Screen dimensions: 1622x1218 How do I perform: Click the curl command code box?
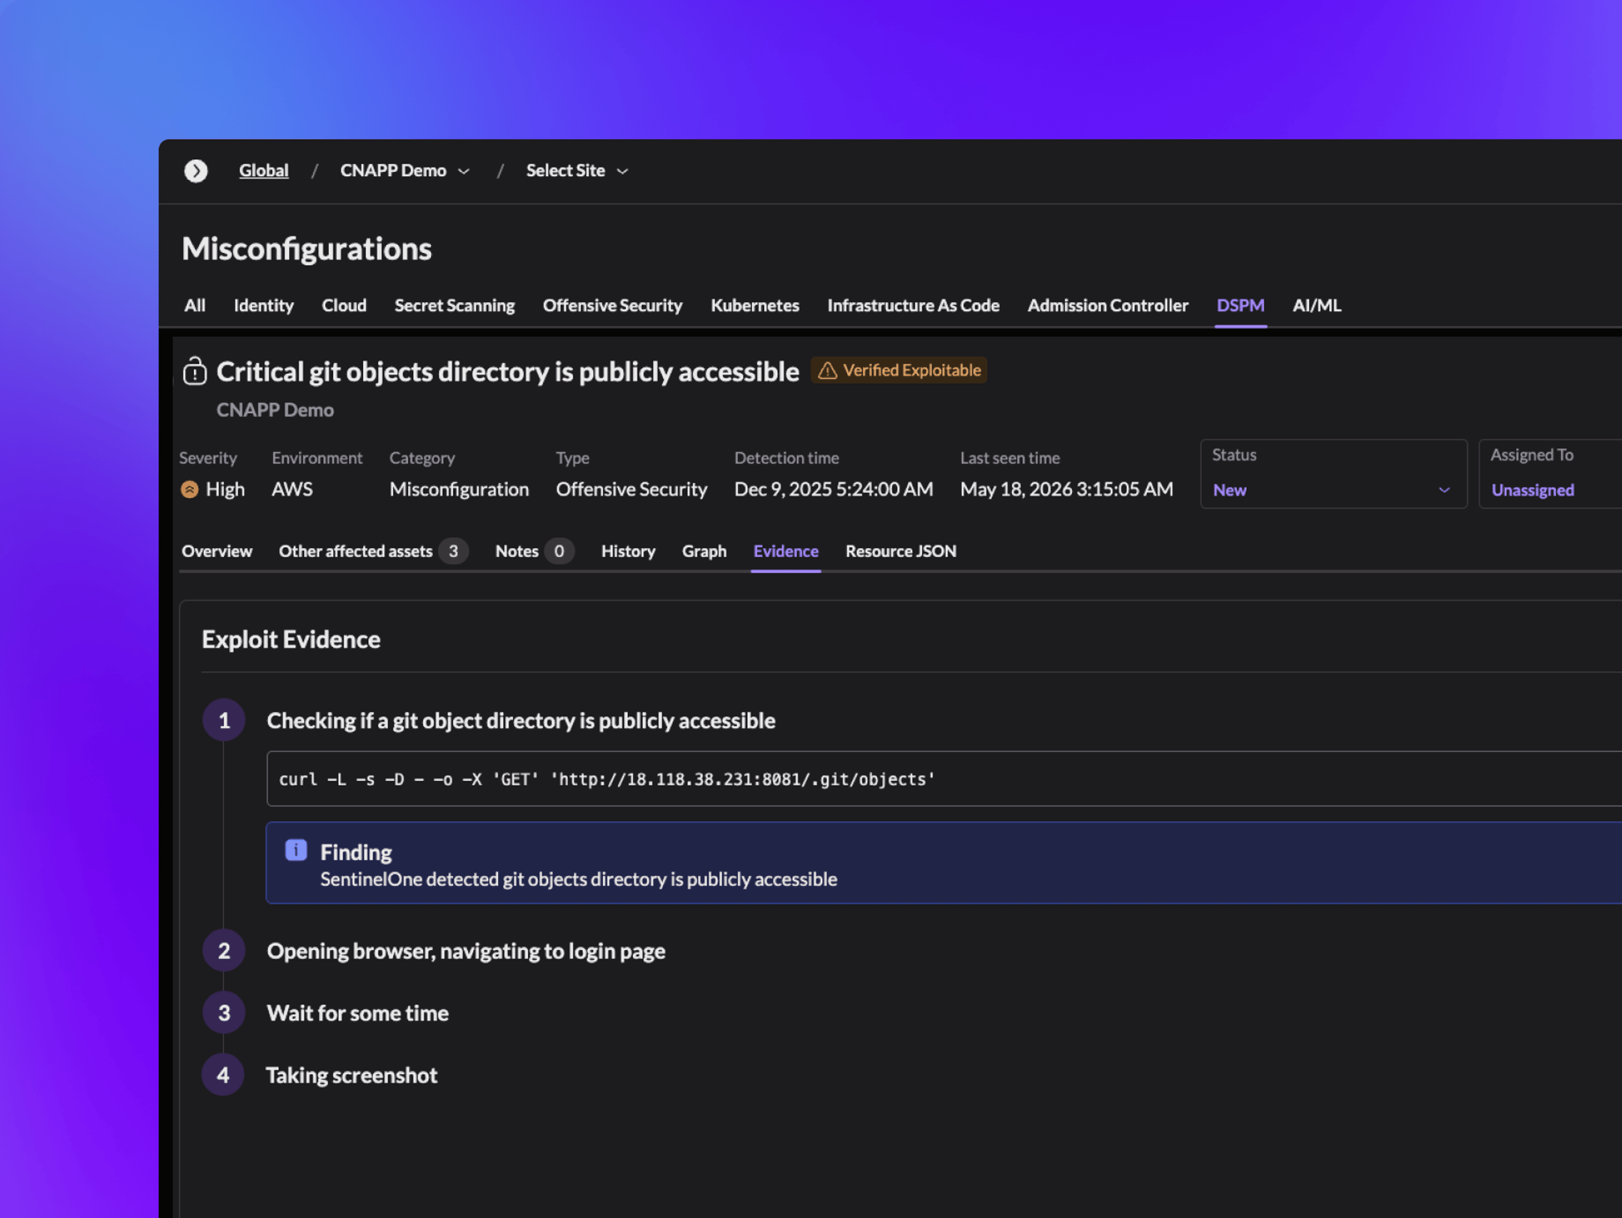pos(943,779)
